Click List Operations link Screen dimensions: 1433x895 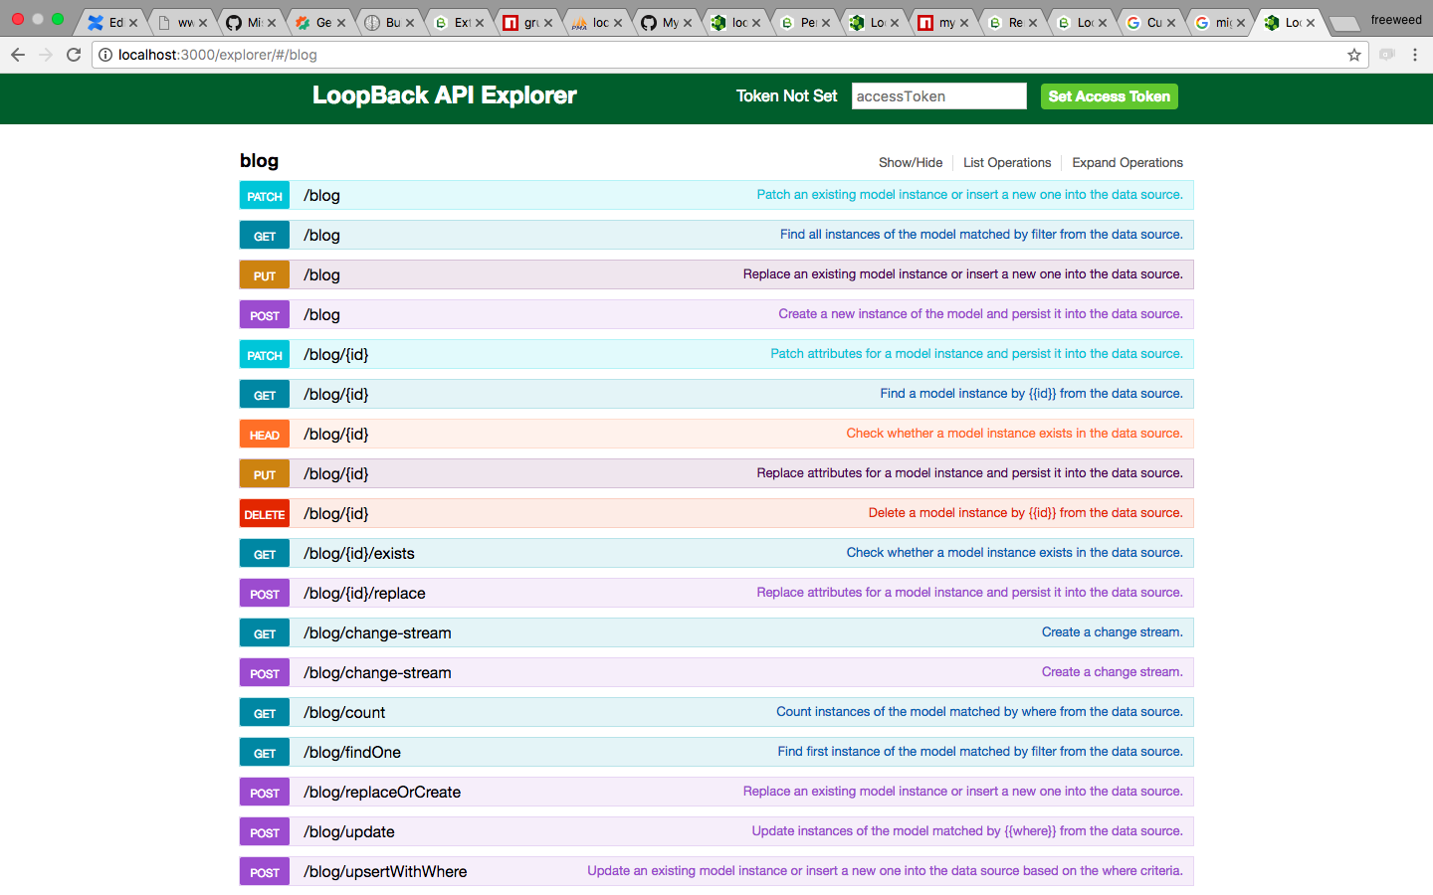[x=1006, y=162]
